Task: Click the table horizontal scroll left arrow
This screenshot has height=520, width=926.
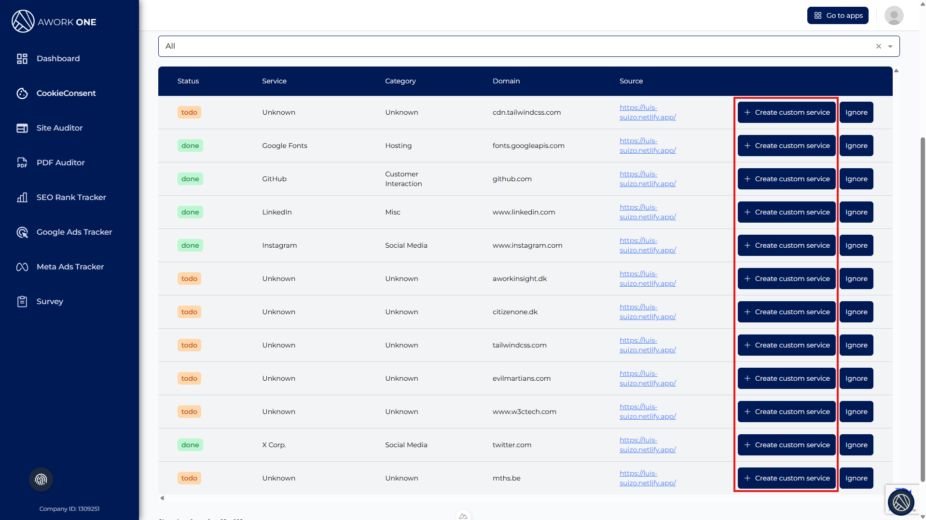Action: (162, 498)
